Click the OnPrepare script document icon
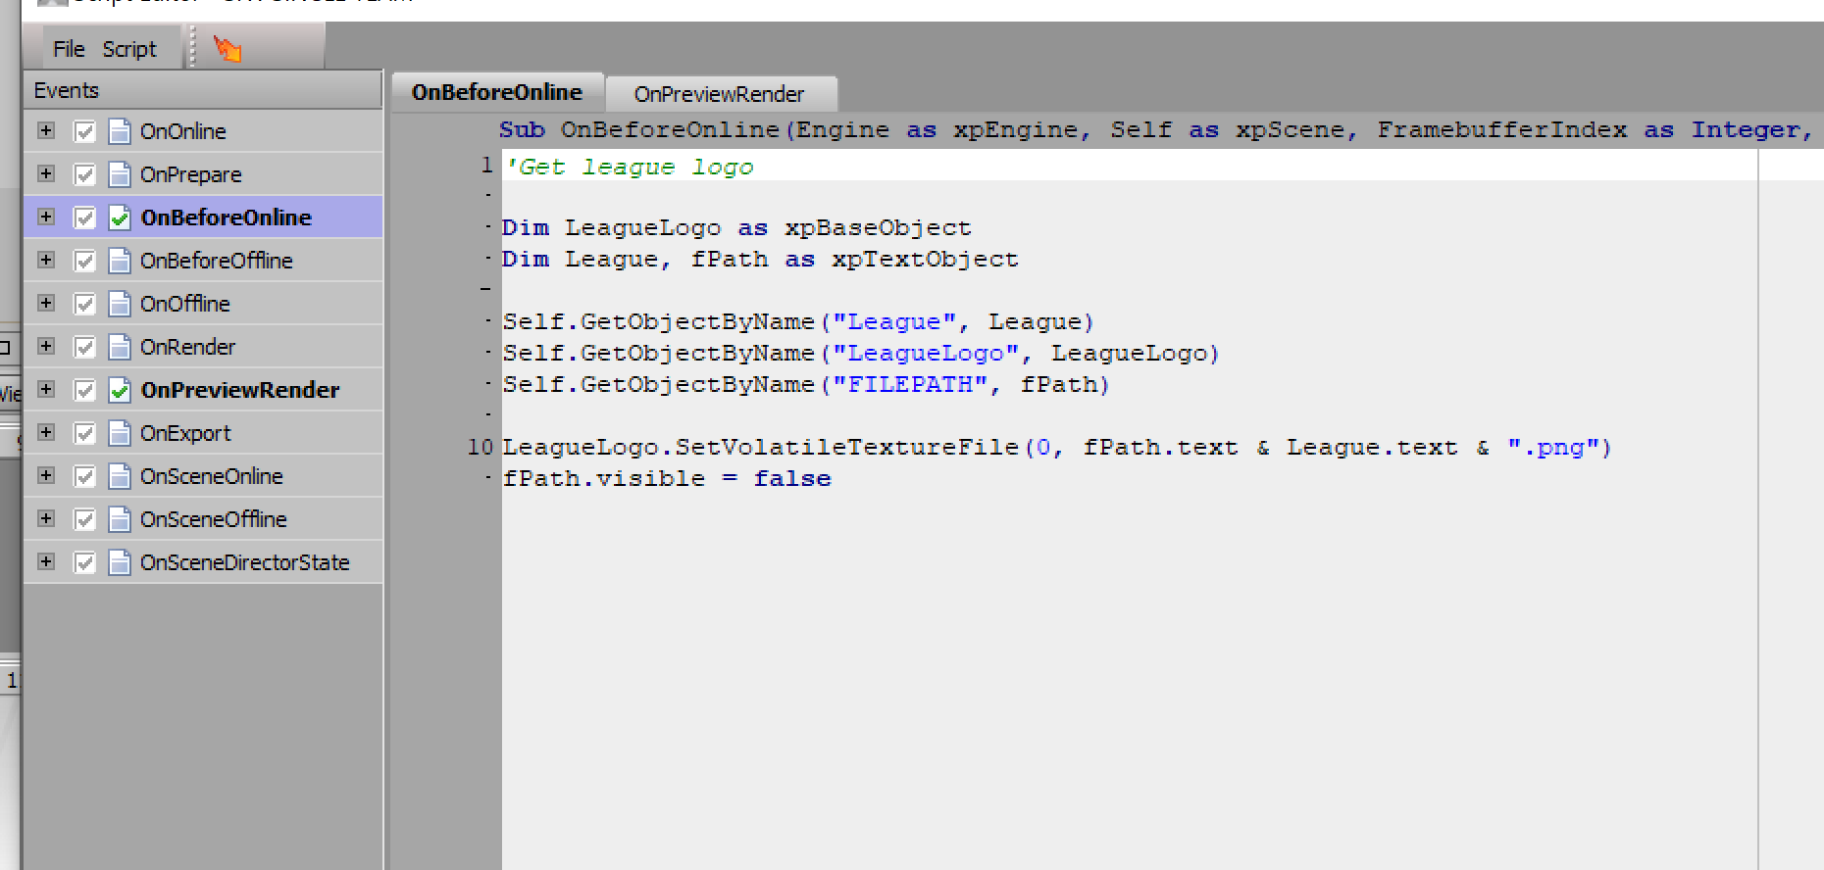 [120, 174]
